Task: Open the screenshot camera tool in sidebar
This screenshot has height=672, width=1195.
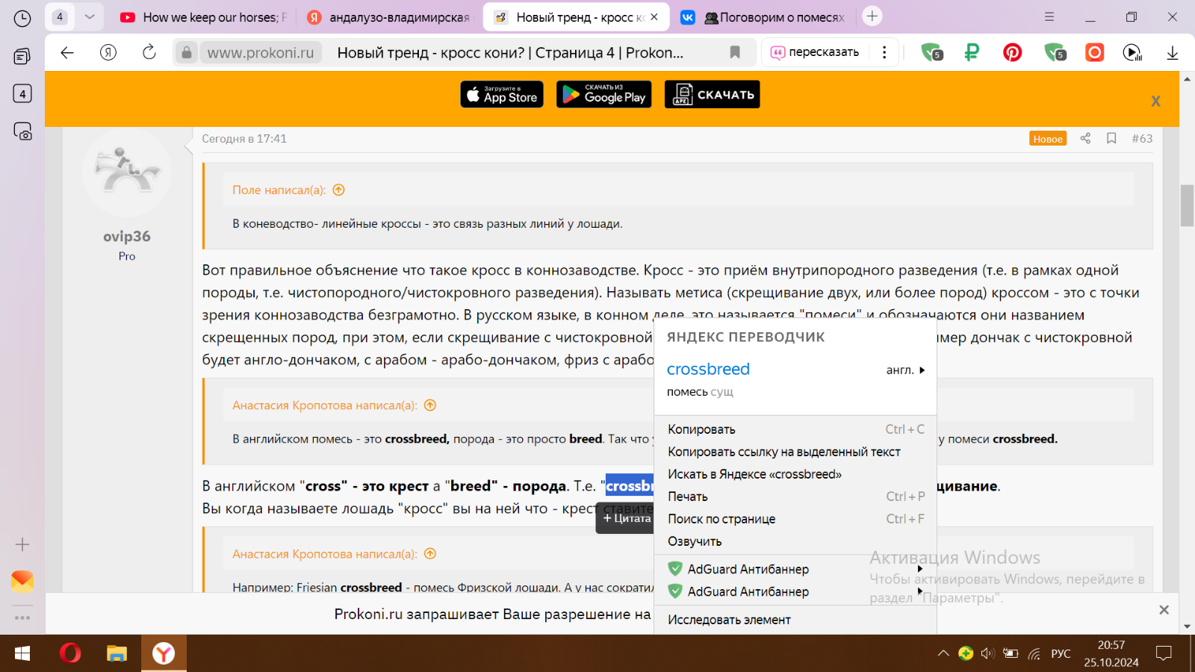Action: click(x=22, y=133)
